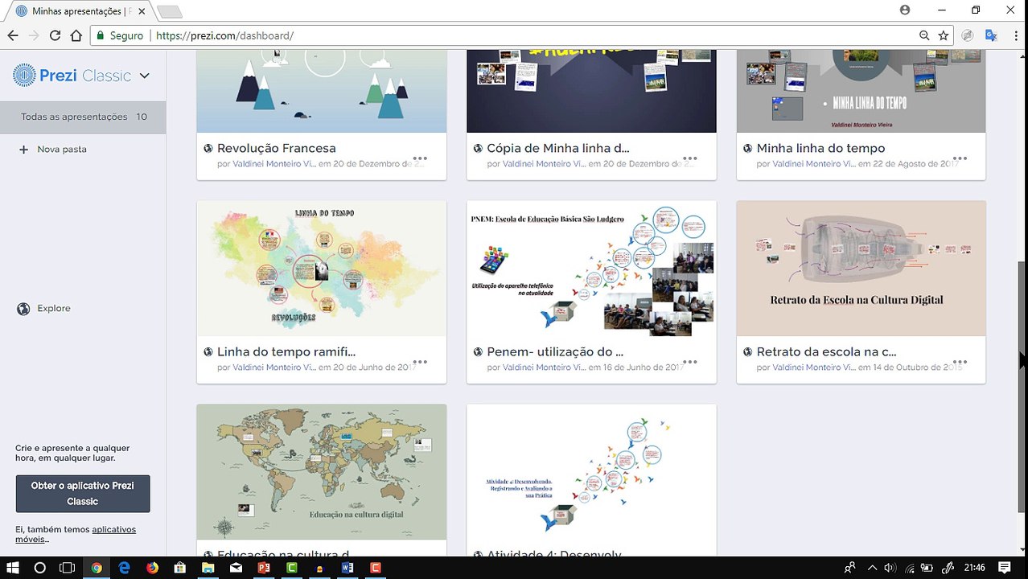Click the Google Translate extension icon
Screen dimensions: 1028x579
coord(991,35)
